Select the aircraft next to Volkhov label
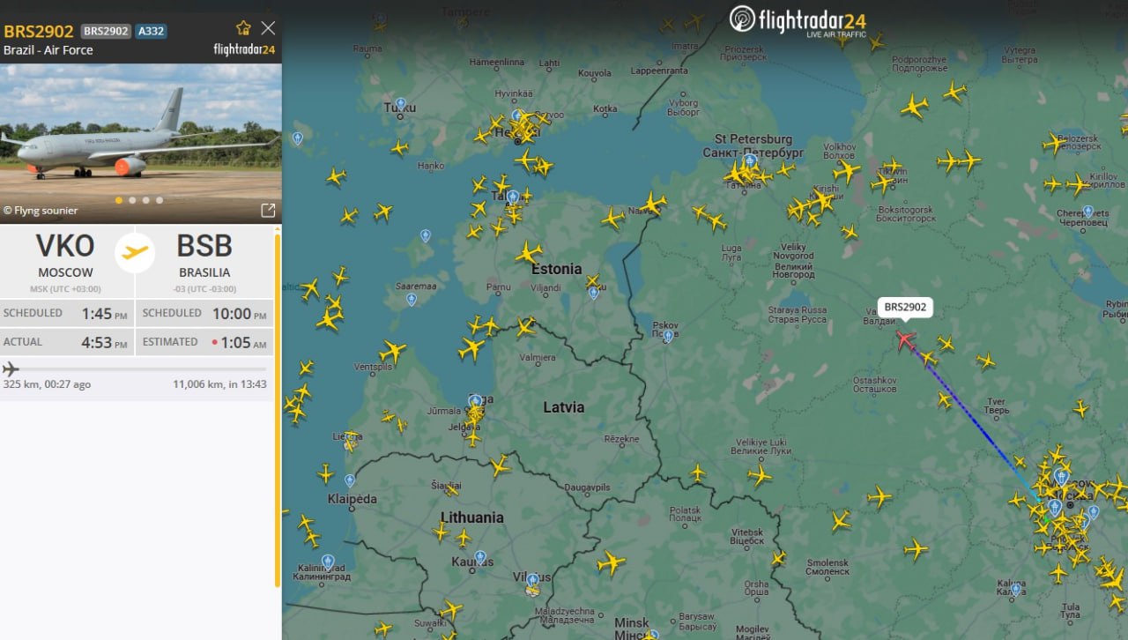Image resolution: width=1128 pixels, height=640 pixels. coord(845,171)
